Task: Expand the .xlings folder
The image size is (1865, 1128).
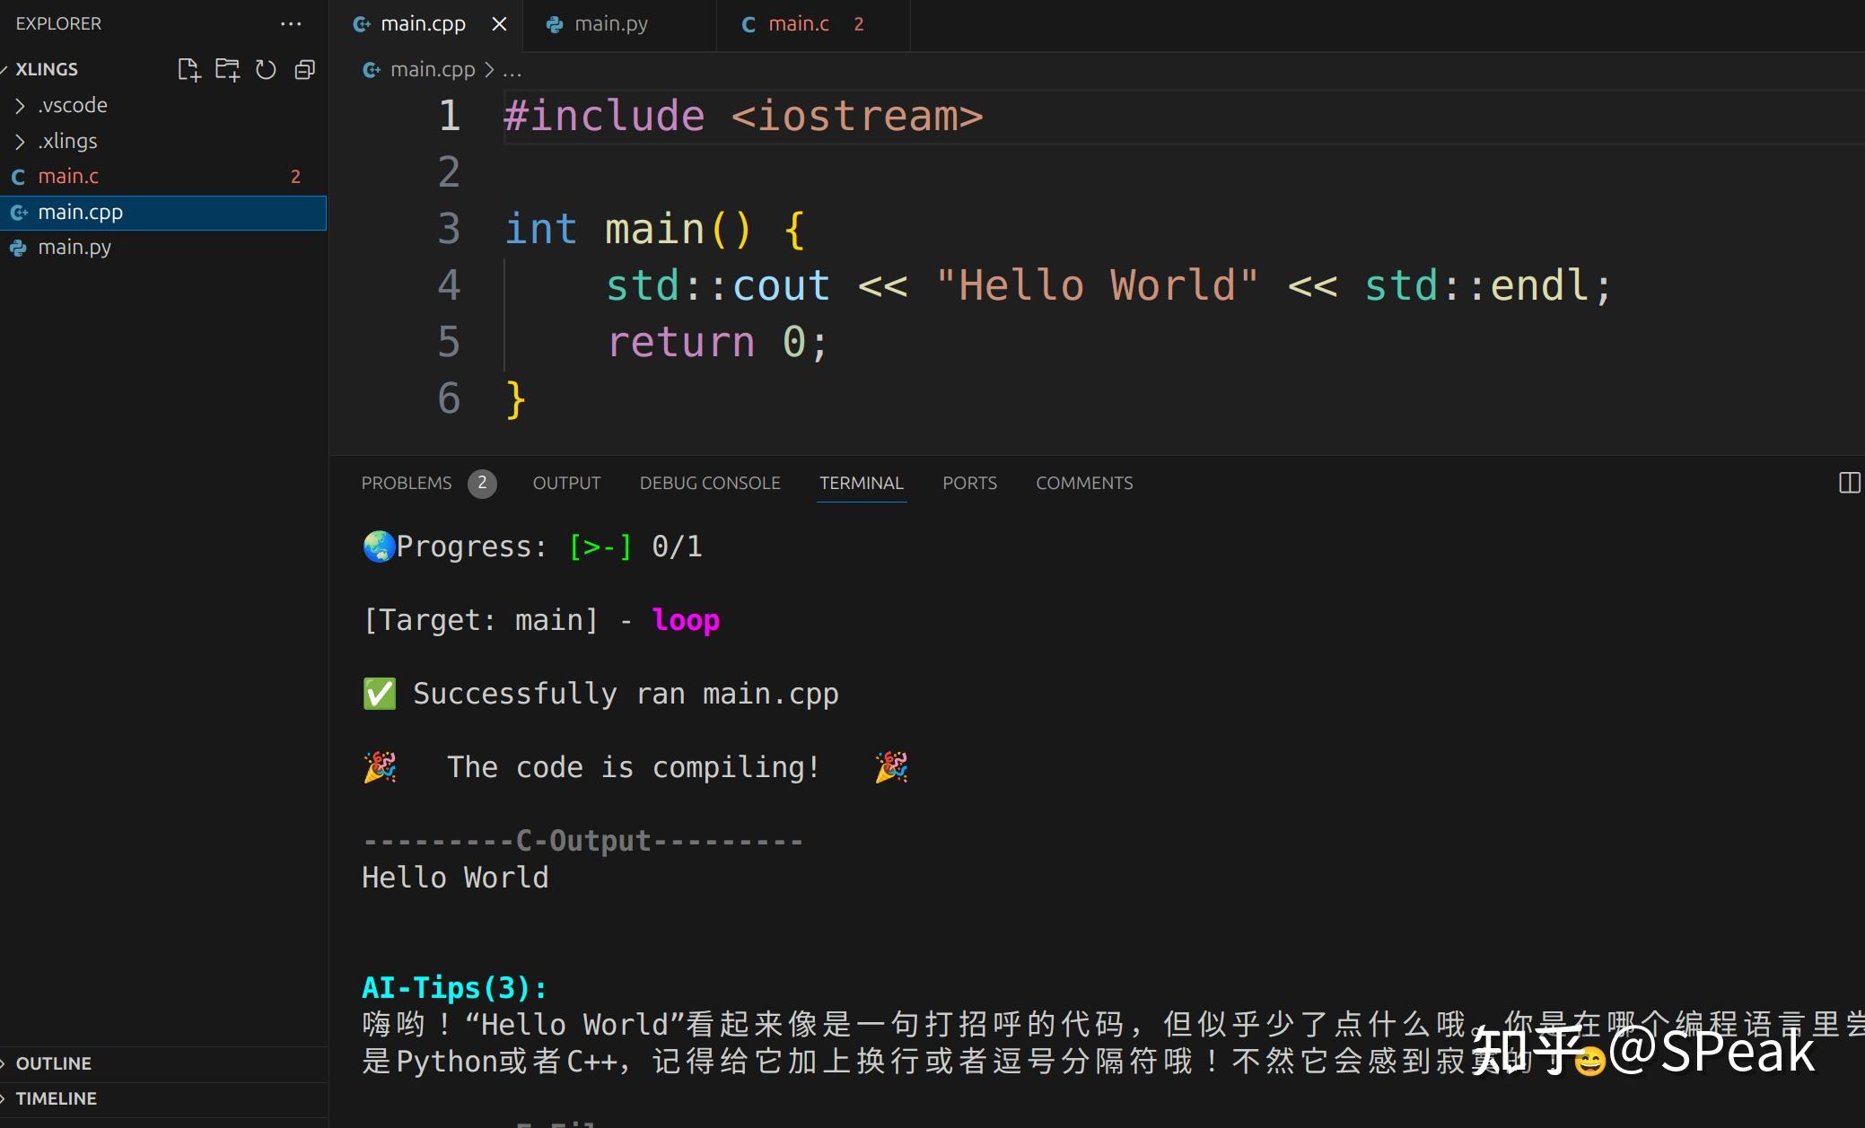Action: pos(67,141)
